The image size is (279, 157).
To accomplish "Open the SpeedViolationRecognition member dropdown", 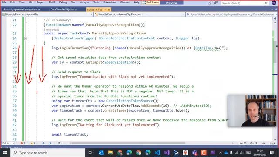I will click(231, 14).
